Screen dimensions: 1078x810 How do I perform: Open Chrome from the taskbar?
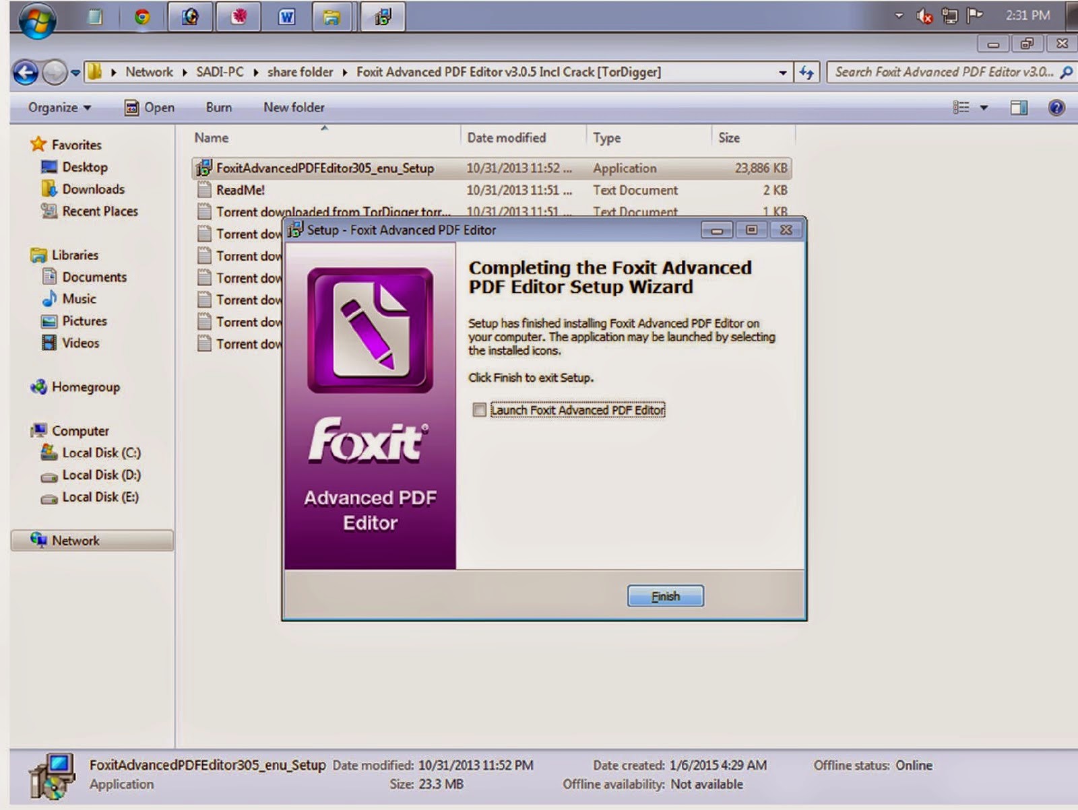141,17
